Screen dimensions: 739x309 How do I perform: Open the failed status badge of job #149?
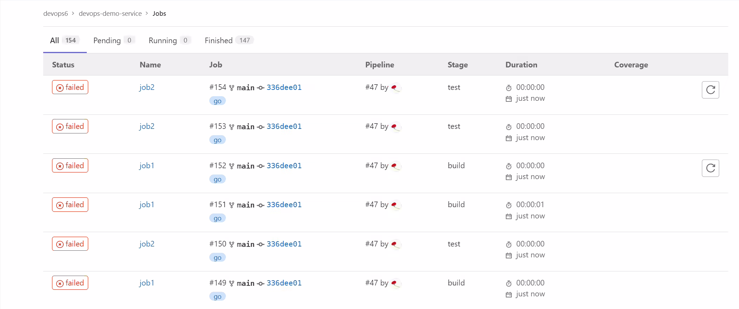[70, 283]
